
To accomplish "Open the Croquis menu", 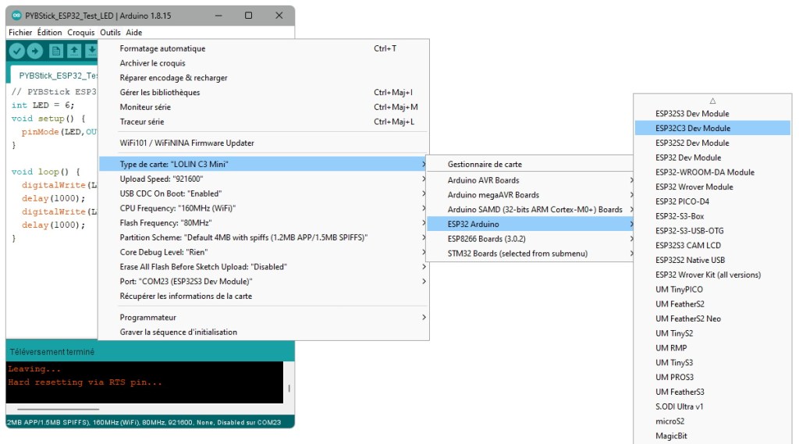I will (80, 33).
